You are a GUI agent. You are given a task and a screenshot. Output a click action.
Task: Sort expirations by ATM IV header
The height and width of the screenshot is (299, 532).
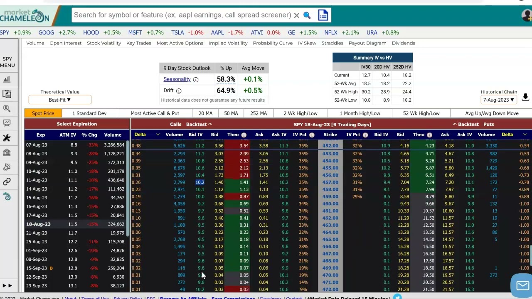click(x=68, y=135)
